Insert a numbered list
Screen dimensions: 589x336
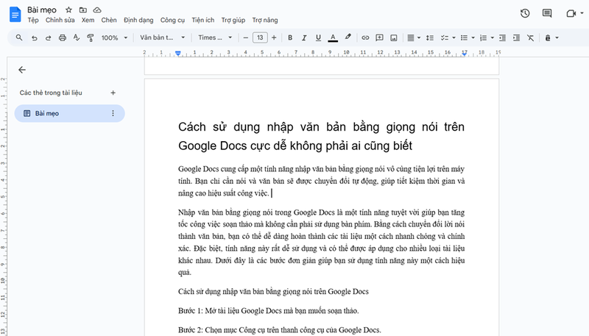483,37
